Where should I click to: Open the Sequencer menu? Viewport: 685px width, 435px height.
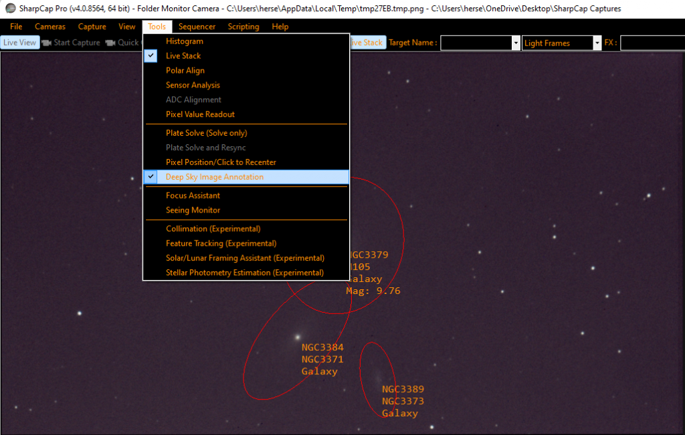[197, 27]
